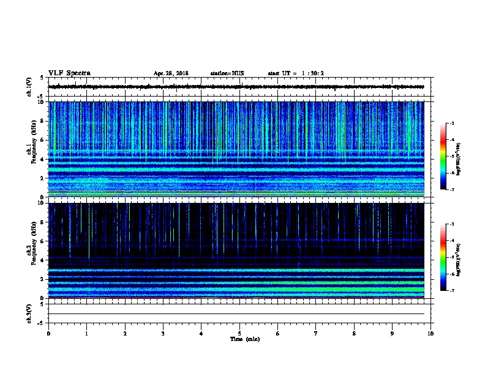Click time axis tick label "3"
This screenshot has width=485, height=374.
(163, 334)
